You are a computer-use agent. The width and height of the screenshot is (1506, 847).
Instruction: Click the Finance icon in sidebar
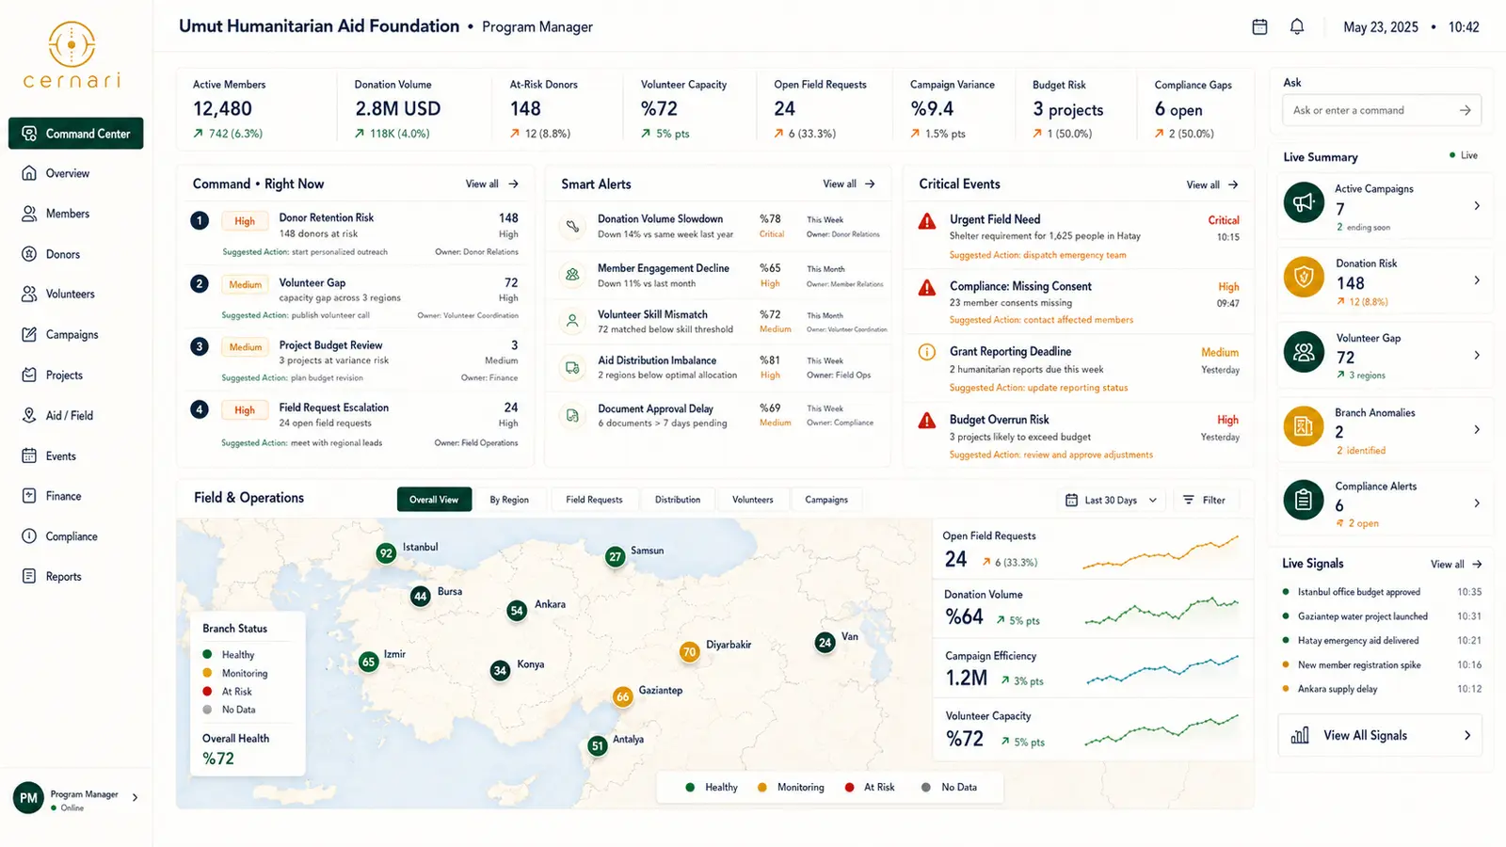pyautogui.click(x=29, y=496)
